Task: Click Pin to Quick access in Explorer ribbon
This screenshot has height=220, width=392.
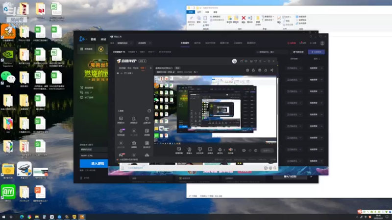Action: (x=191, y=21)
